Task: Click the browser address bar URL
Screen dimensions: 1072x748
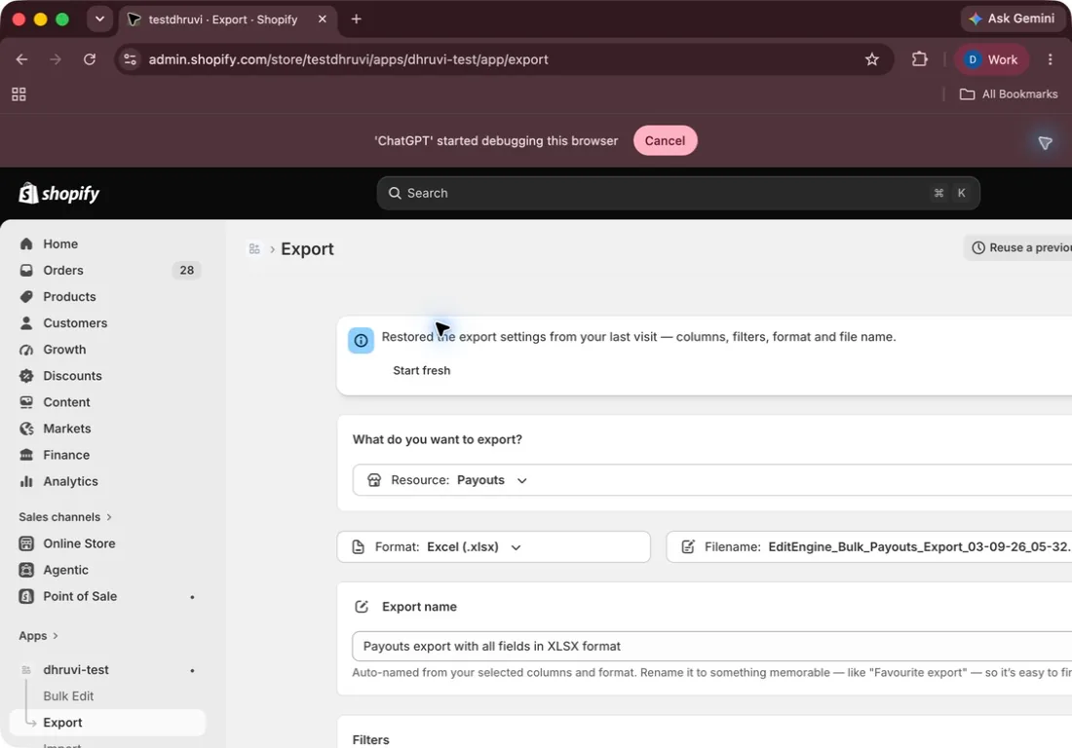Action: (349, 59)
